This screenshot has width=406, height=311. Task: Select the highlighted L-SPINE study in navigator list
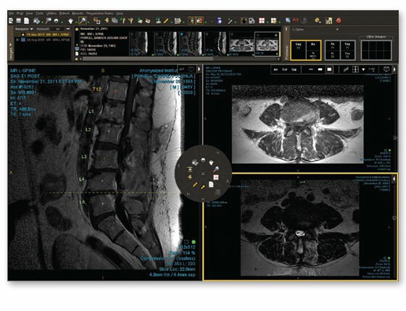tap(46, 35)
